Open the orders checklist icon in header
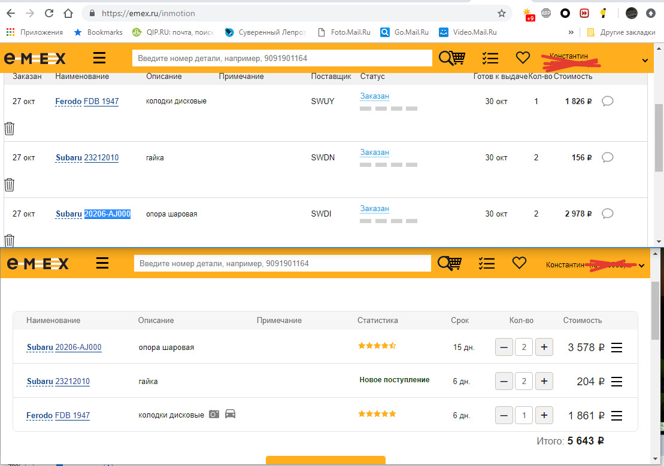The height and width of the screenshot is (466, 664). click(490, 57)
